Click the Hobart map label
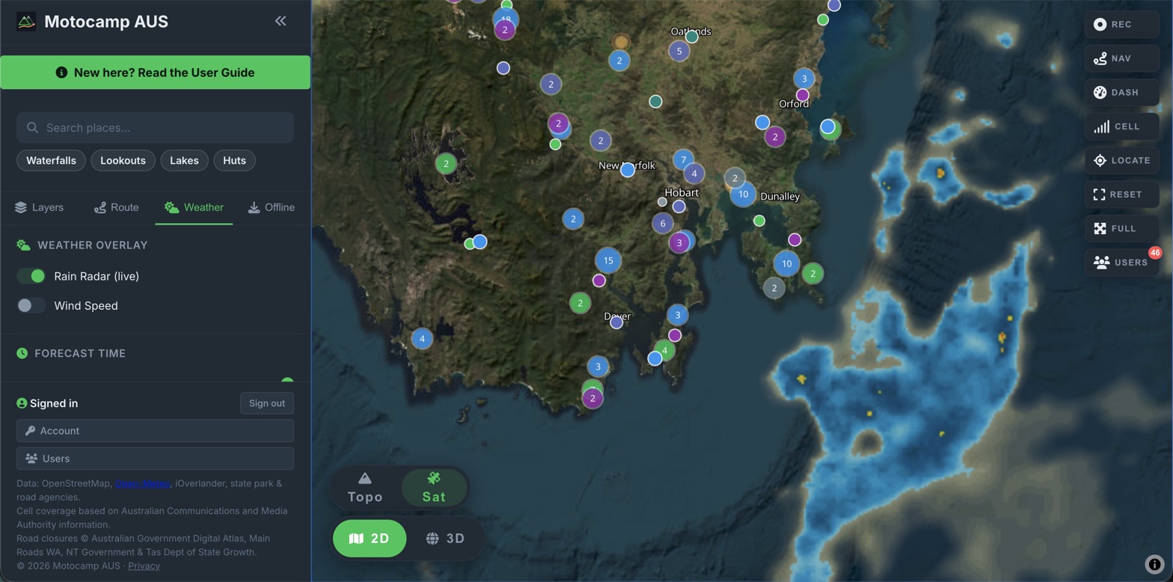 tap(682, 192)
